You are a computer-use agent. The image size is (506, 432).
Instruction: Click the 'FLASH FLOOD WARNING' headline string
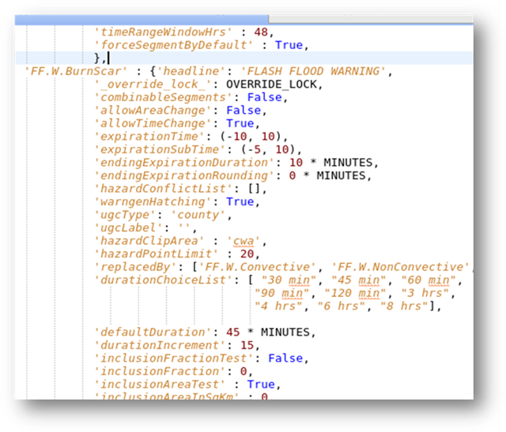coord(314,71)
